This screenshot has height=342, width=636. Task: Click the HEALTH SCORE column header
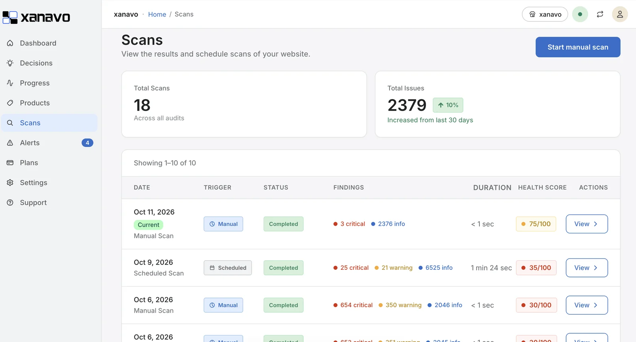pos(542,188)
